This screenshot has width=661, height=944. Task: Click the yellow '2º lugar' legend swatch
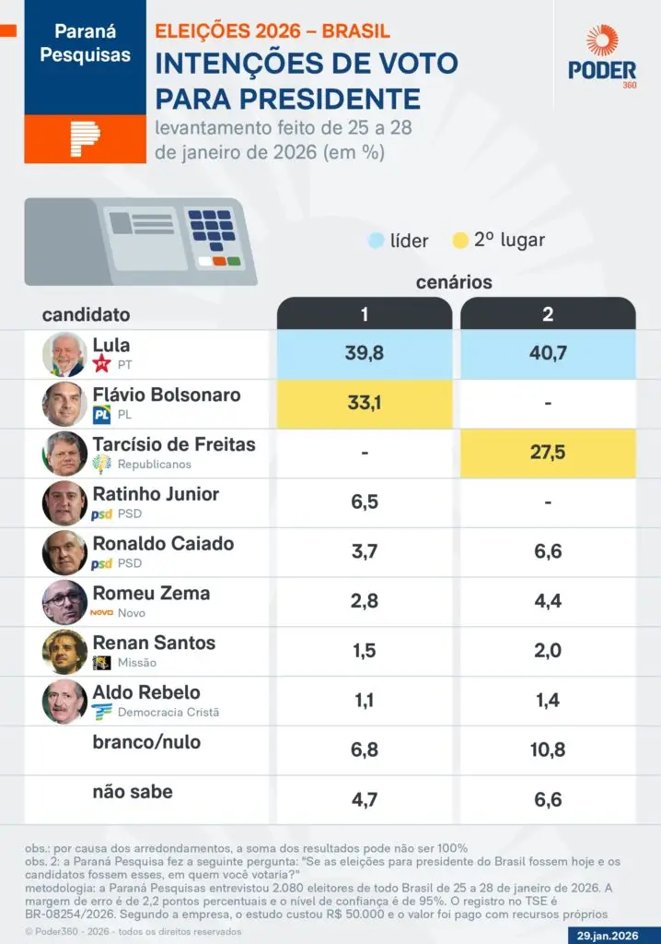pyautogui.click(x=461, y=241)
